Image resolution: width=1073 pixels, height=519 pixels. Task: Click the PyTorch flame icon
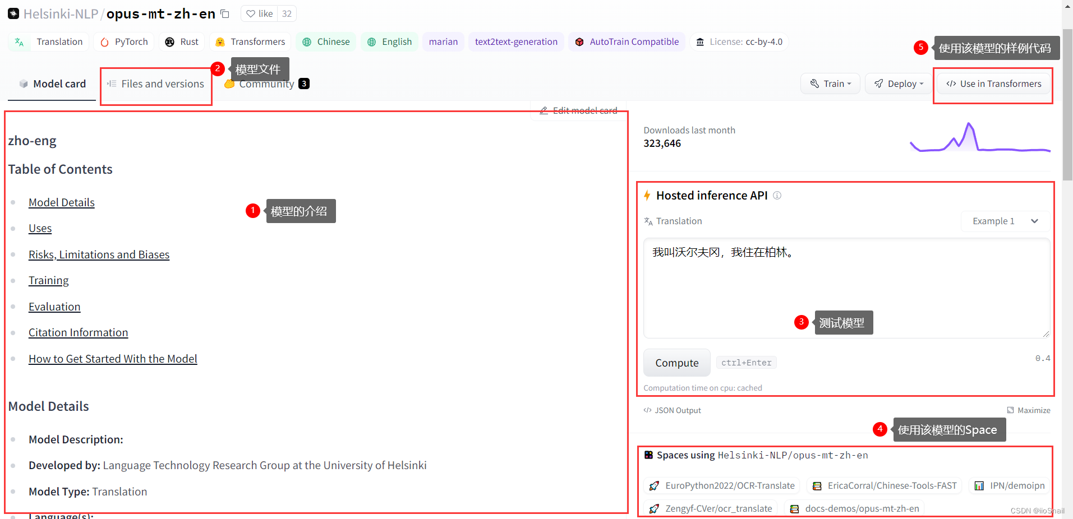[105, 42]
